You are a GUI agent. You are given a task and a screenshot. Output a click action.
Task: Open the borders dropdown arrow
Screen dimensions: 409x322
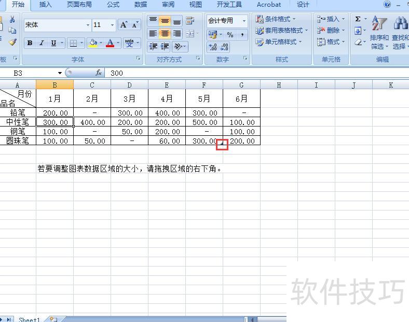(x=81, y=43)
